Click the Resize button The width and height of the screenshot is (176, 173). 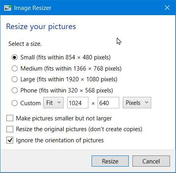(x=110, y=161)
